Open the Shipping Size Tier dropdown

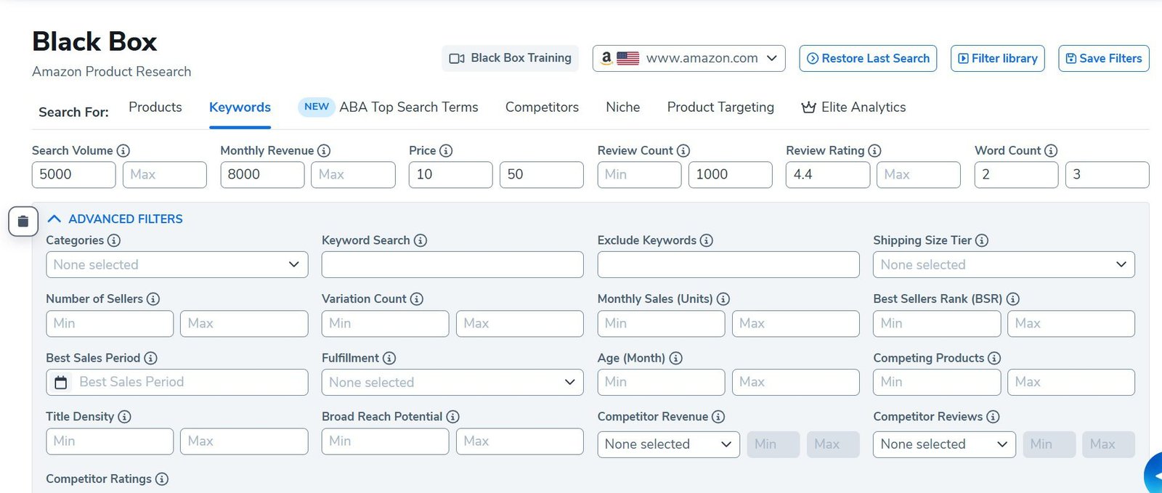click(1004, 265)
